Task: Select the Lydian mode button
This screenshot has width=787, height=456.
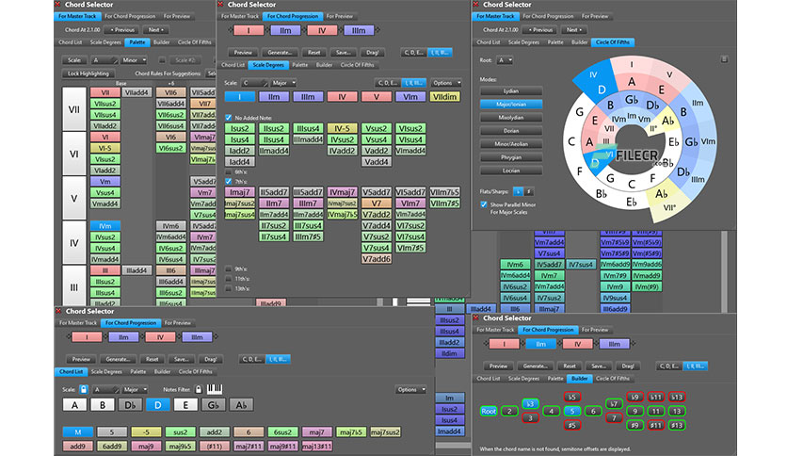Action: tap(511, 90)
